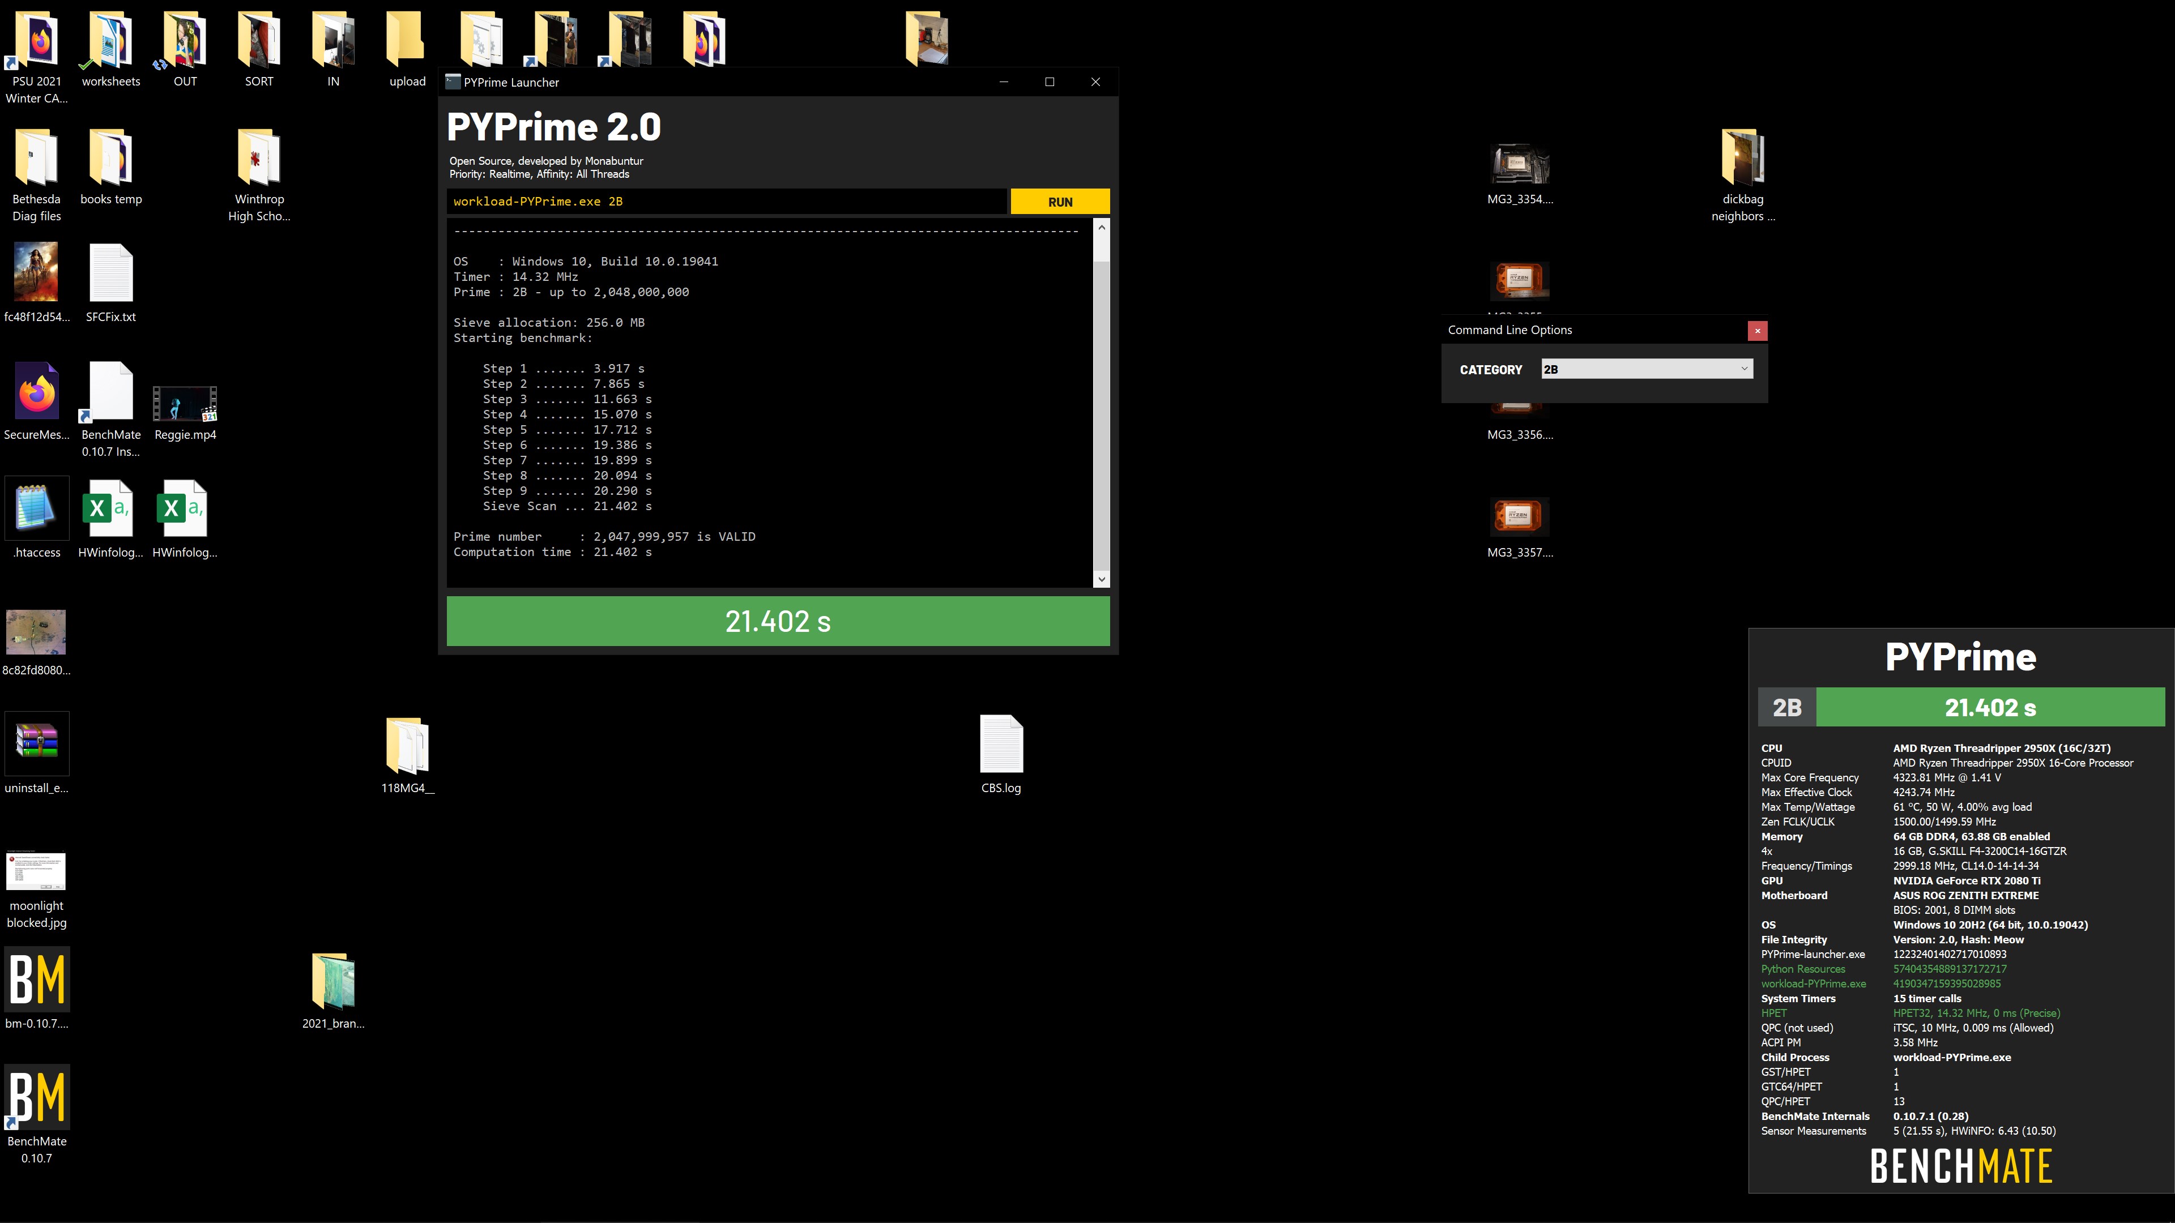This screenshot has width=2175, height=1223.
Task: Click the 21.402 s score in BenchMate panel
Action: pyautogui.click(x=1990, y=707)
